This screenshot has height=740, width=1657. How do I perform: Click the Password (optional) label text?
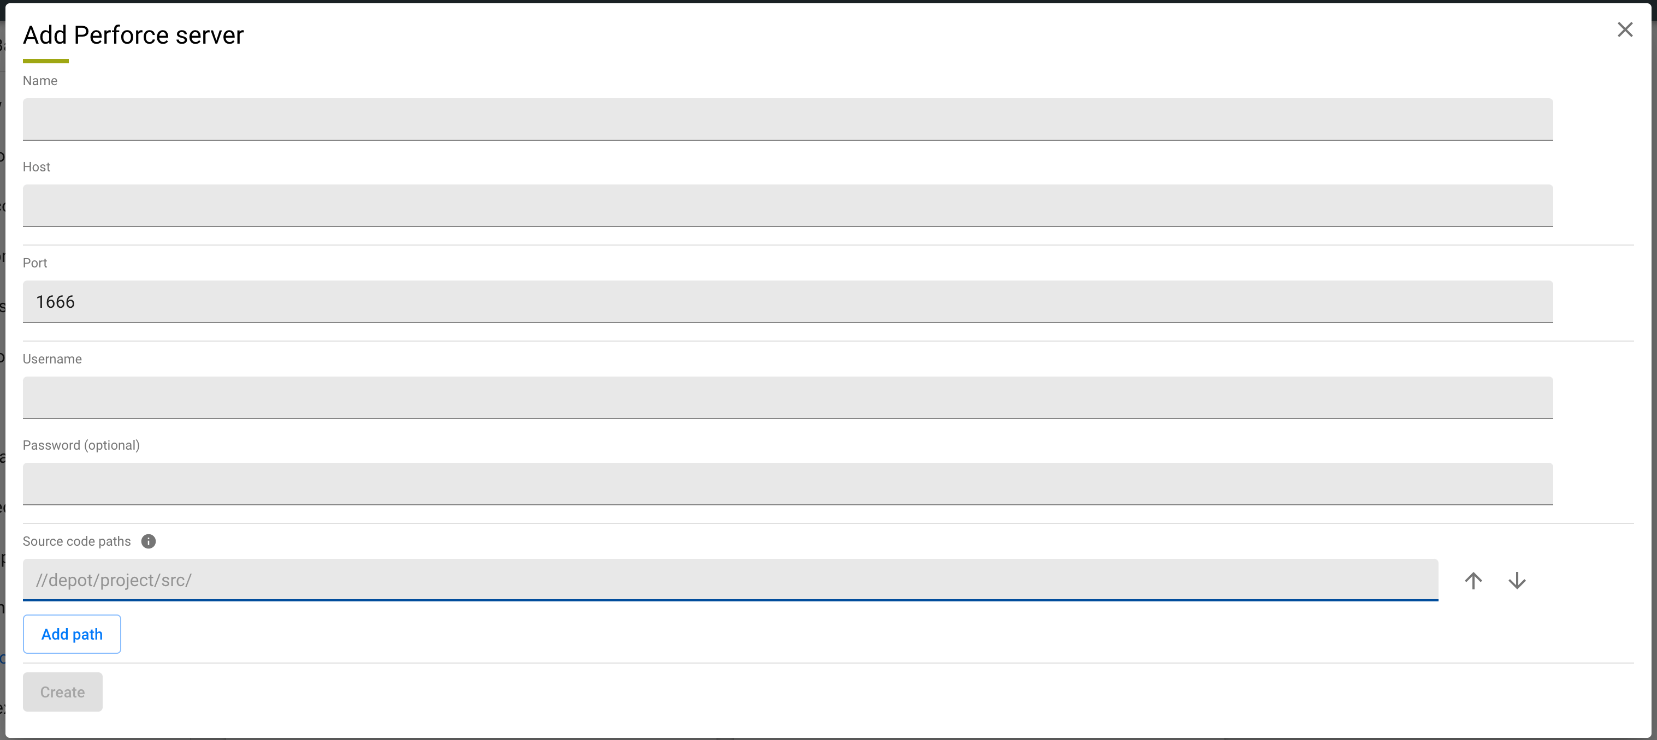(x=81, y=445)
